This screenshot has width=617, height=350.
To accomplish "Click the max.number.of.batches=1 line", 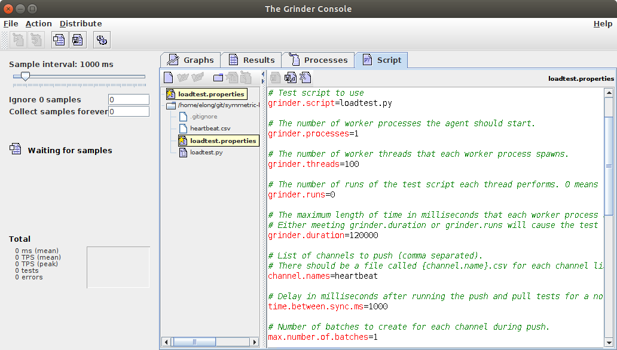I will point(323,337).
